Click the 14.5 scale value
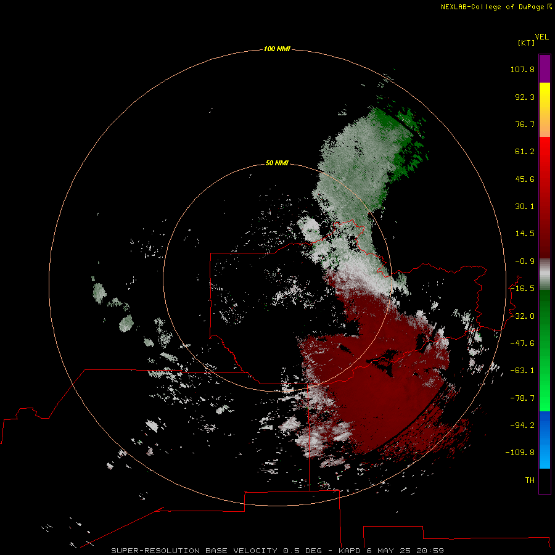The height and width of the screenshot is (555, 555). [525, 234]
